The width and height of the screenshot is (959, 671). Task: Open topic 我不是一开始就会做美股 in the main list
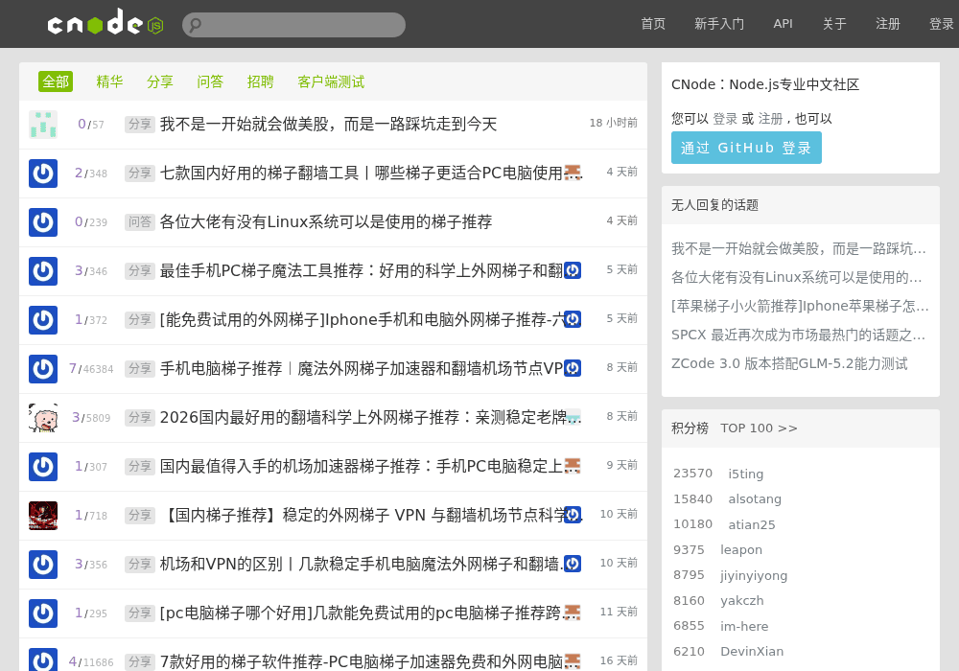click(x=328, y=124)
